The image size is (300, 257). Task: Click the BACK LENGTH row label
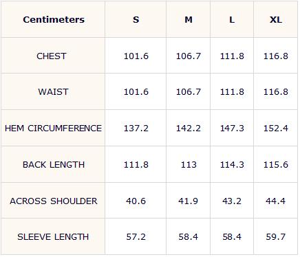click(x=54, y=165)
